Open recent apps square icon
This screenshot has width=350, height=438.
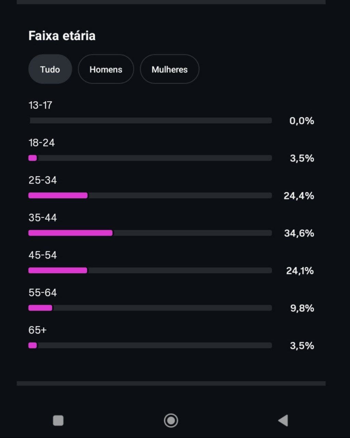click(58, 421)
